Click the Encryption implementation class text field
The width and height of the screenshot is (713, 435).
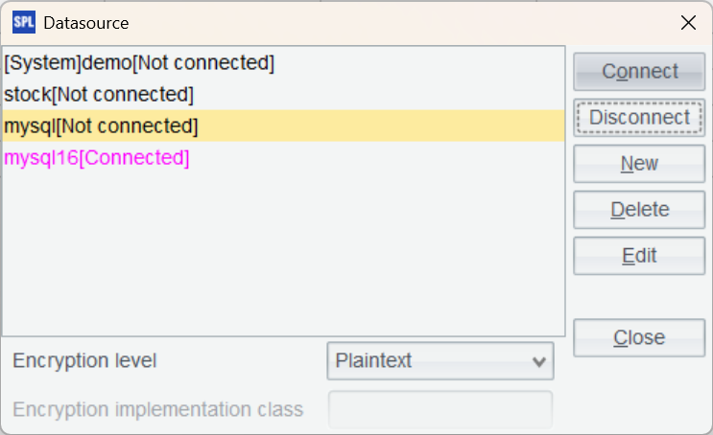click(440, 410)
